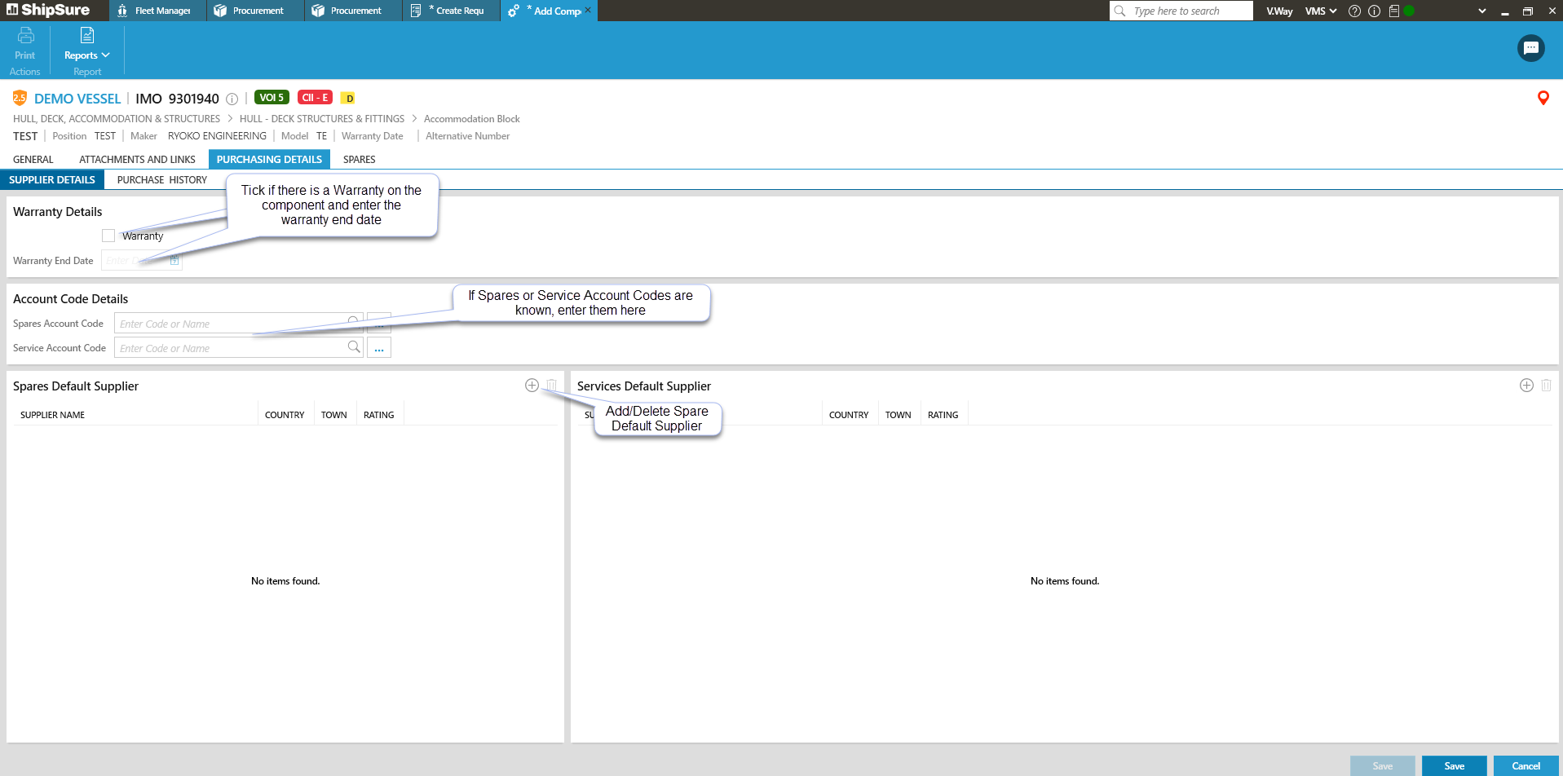The image size is (1563, 776).
Task: Browse service account codes with ellipsis button
Action: [379, 348]
